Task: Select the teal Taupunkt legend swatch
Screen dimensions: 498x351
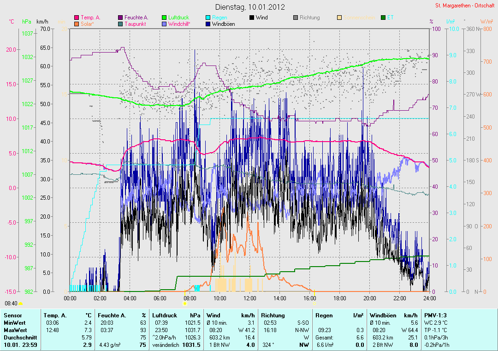Action: click(x=120, y=24)
